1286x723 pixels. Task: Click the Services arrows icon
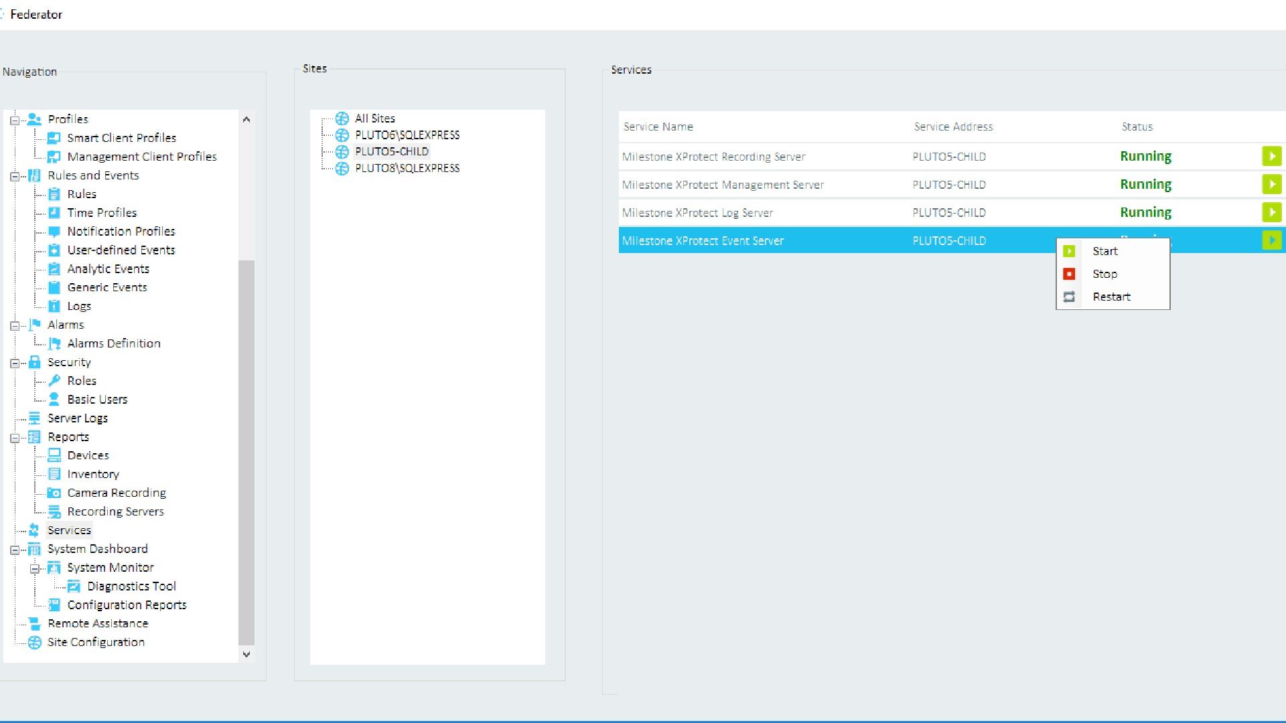coord(34,530)
